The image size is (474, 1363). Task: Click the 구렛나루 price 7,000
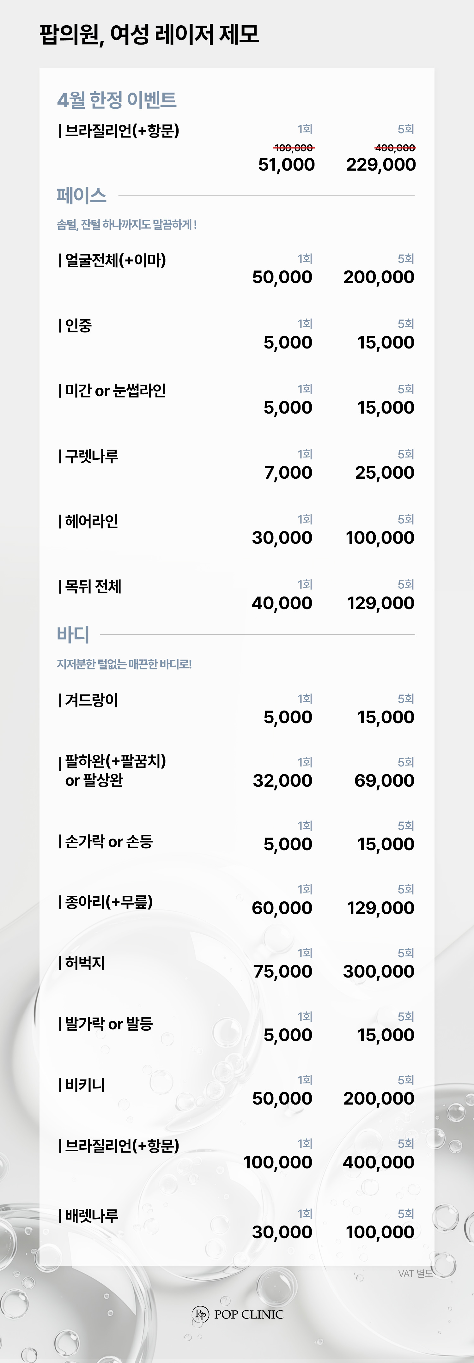[288, 472]
